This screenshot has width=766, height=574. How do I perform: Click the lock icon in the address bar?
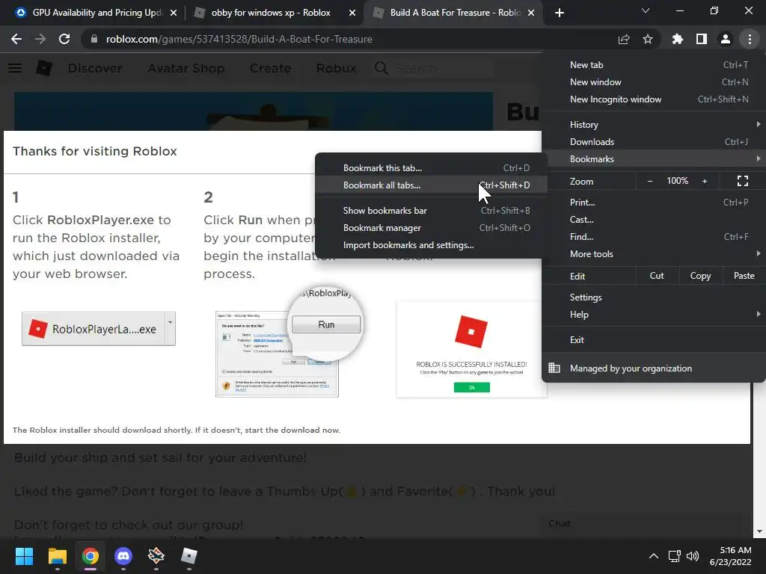coord(94,39)
